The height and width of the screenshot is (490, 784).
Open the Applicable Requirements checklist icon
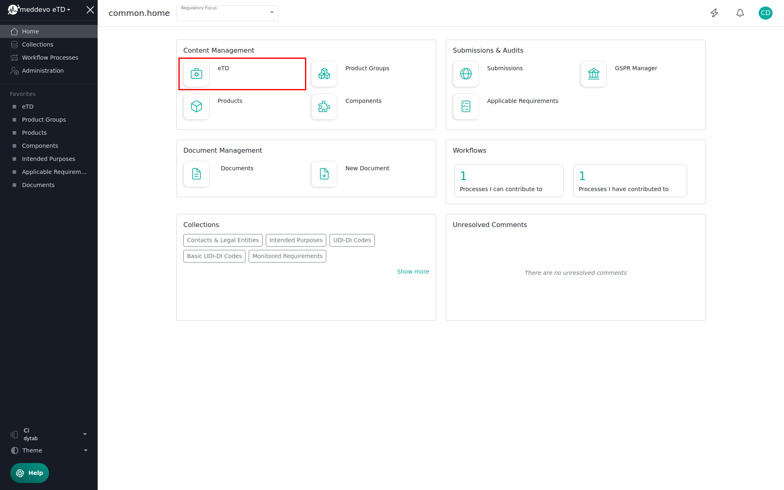coord(466,107)
